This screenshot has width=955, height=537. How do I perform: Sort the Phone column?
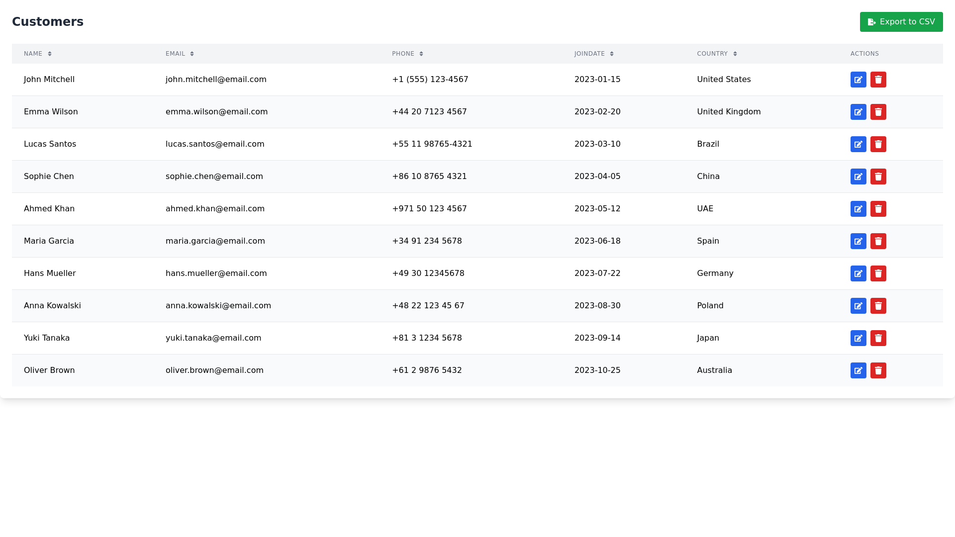(x=408, y=54)
